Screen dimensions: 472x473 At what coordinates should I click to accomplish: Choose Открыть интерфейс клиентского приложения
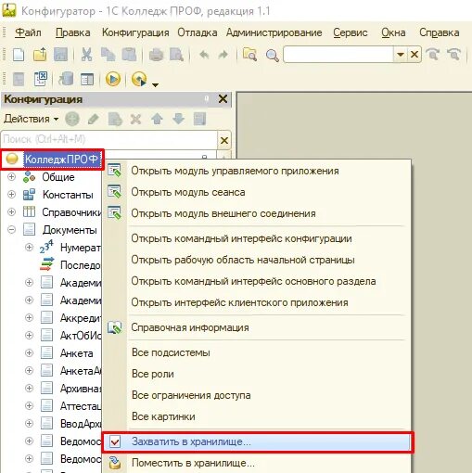pos(257,302)
